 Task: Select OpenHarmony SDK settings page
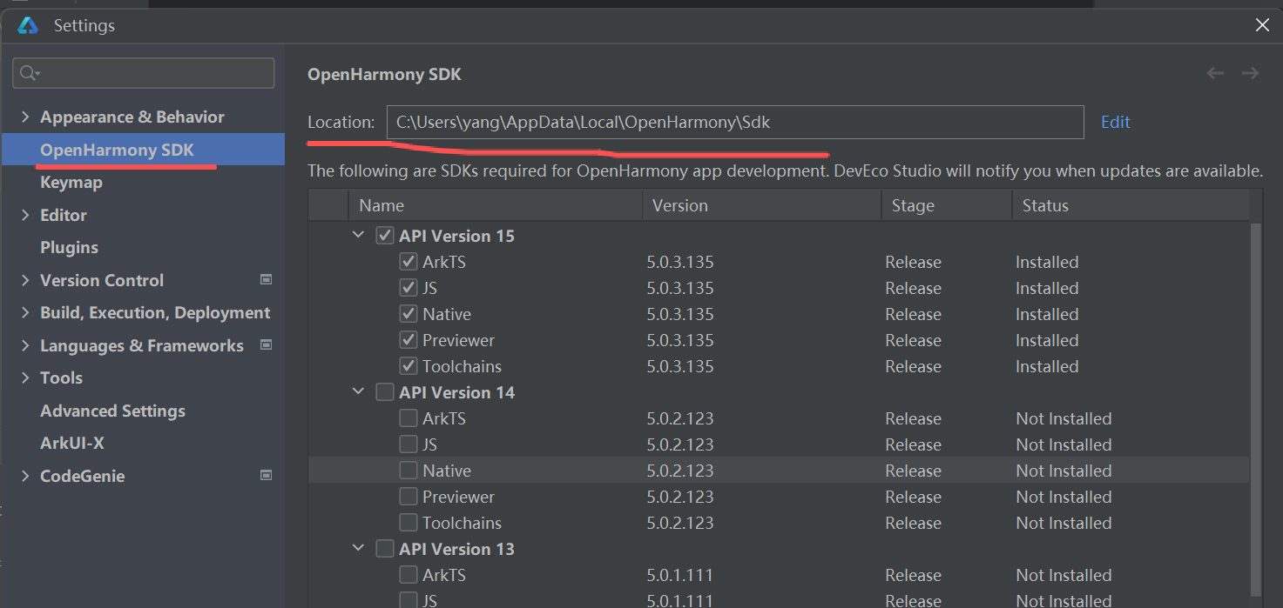143,150
